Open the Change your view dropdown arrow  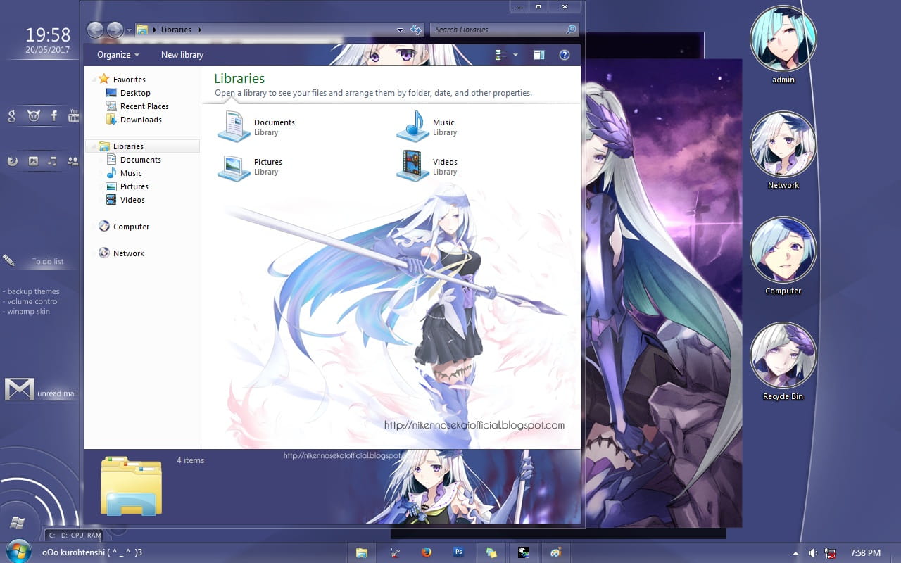(514, 54)
